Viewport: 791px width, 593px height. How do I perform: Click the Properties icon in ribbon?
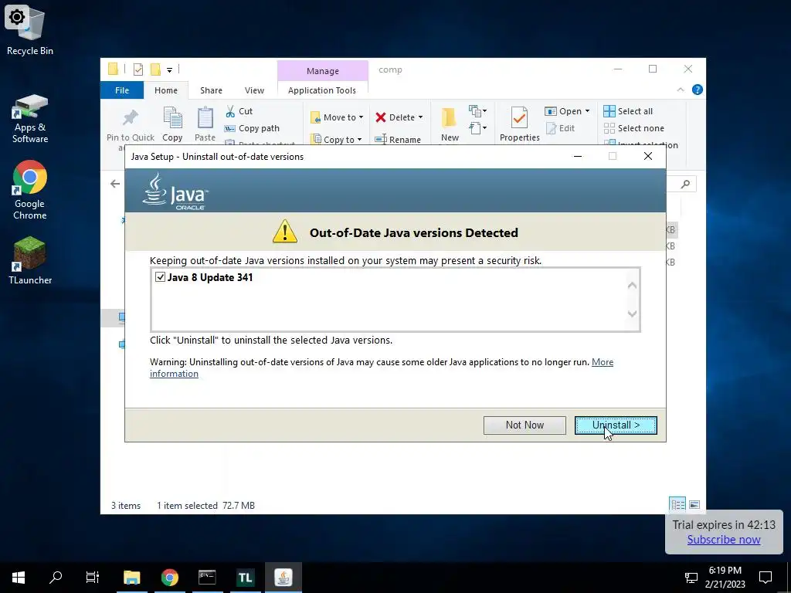click(x=519, y=117)
